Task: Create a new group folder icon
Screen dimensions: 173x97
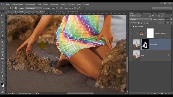Action: coord(162,93)
